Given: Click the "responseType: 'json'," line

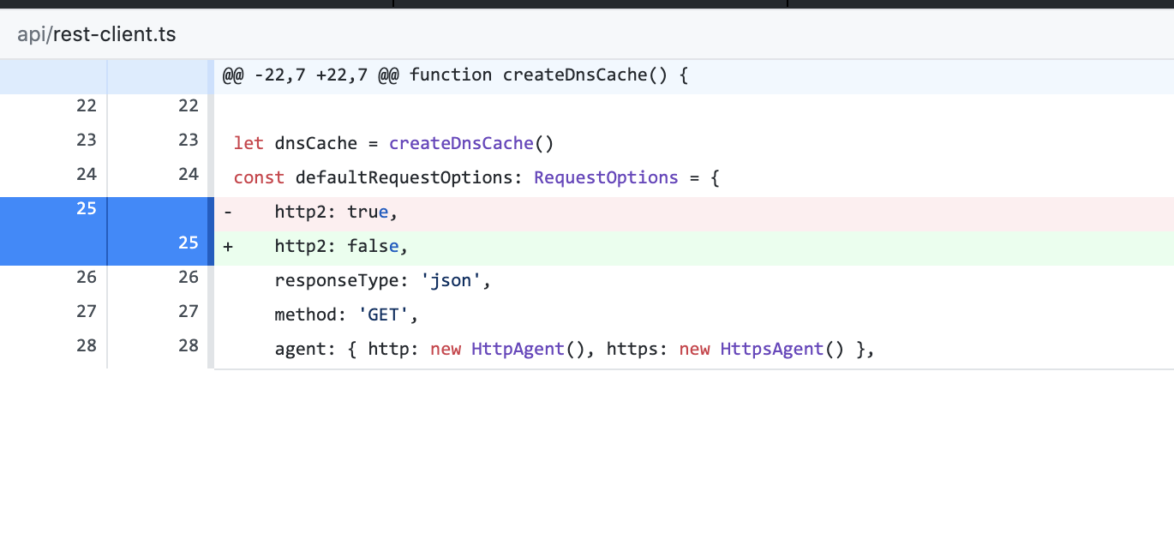Looking at the screenshot, I should click(x=383, y=281).
